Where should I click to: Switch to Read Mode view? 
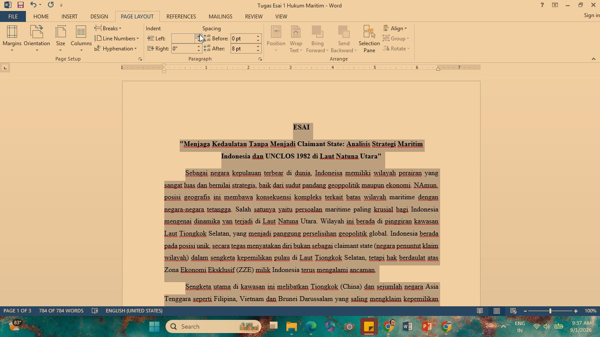click(x=480, y=311)
